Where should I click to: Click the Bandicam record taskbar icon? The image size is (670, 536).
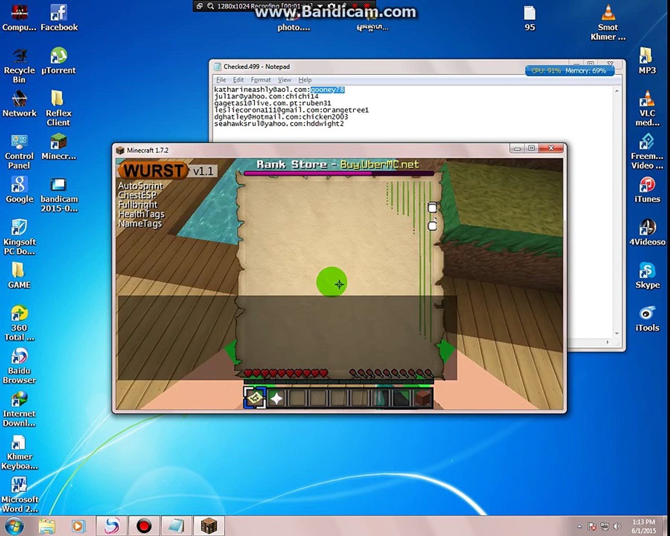point(144,526)
